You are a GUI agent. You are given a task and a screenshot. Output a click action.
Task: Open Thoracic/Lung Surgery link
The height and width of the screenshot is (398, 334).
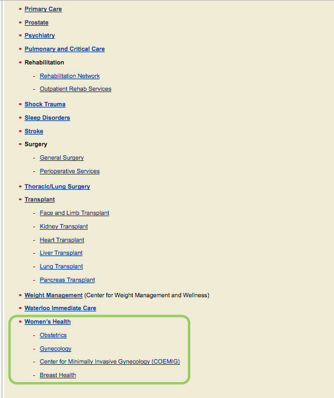pos(57,187)
